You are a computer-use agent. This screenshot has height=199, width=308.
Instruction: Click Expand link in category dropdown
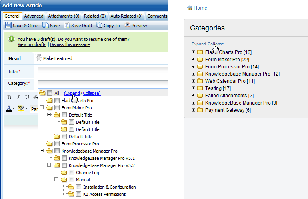[x=72, y=93]
